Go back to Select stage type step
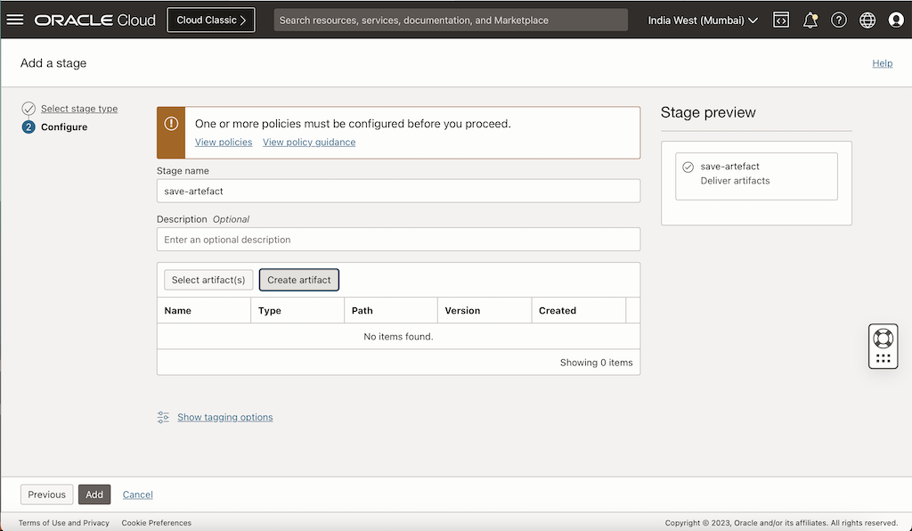The width and height of the screenshot is (912, 531). click(79, 109)
